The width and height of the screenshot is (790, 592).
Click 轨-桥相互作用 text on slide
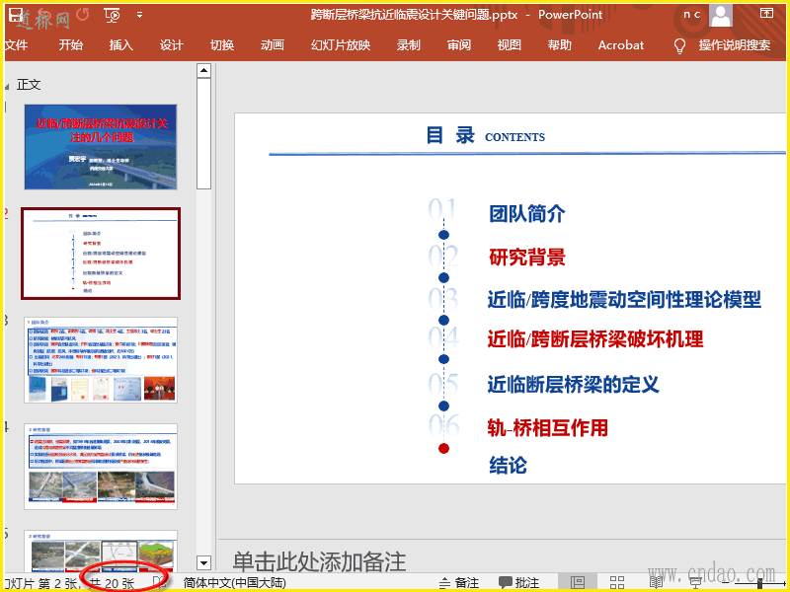coord(548,428)
